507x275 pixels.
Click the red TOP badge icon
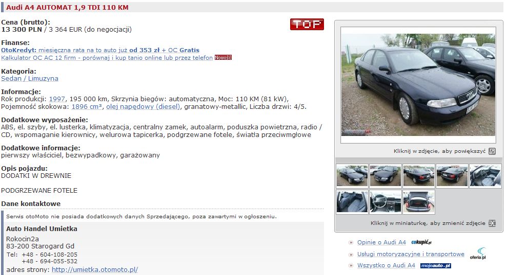coord(307,24)
